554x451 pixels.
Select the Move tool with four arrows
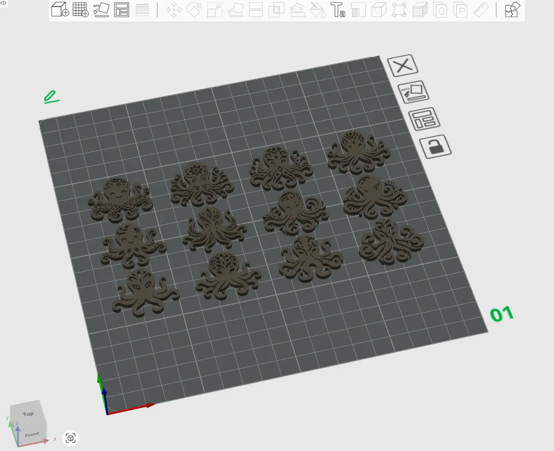point(174,9)
